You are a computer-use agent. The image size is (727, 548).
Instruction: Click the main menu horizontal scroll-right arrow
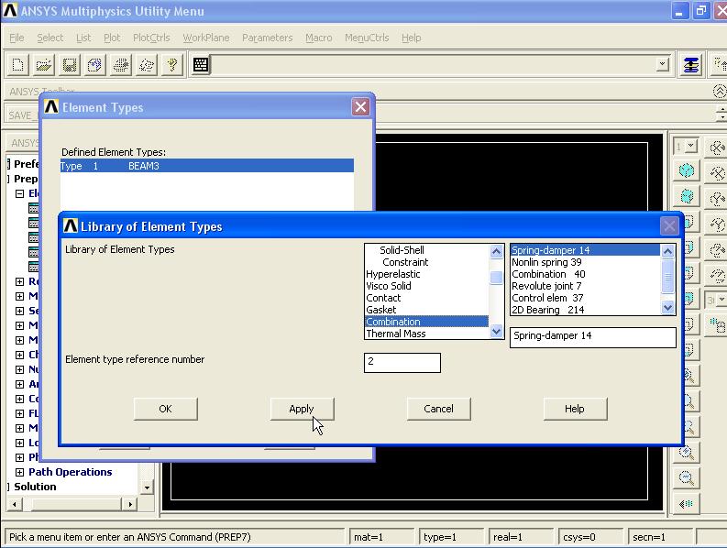click(130, 504)
